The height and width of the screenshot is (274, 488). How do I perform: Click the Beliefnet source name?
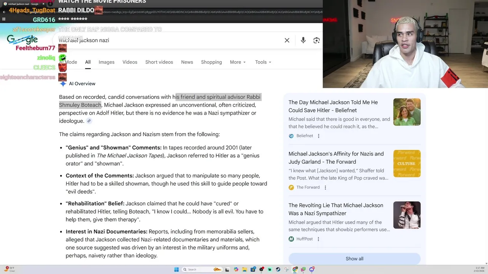[305, 136]
